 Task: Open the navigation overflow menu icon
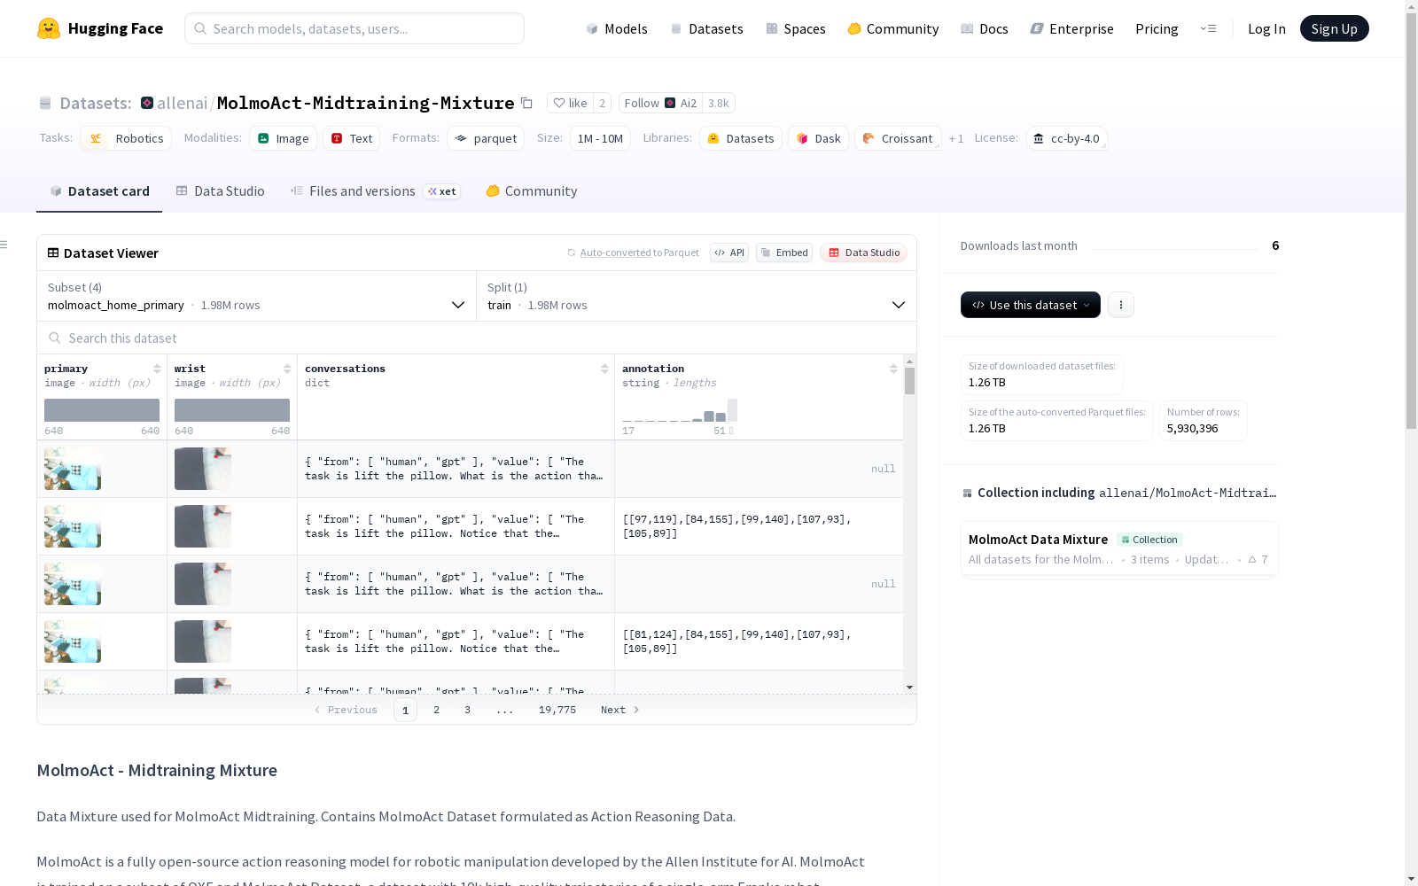coord(1208,28)
